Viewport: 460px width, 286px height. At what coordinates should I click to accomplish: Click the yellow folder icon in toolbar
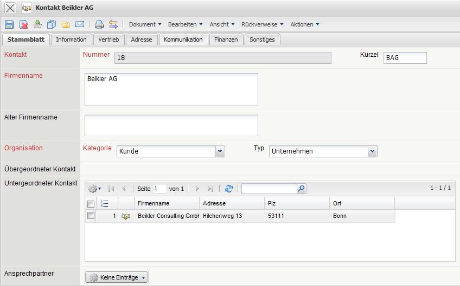pos(66,24)
